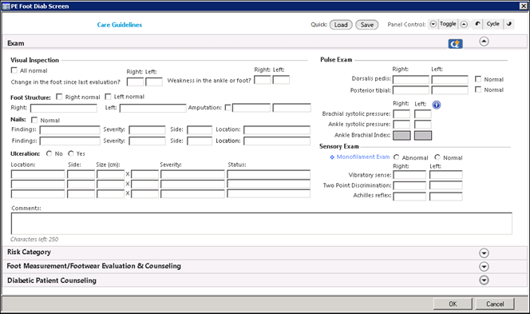Click the Foot Structure Left field
The height and width of the screenshot is (314, 530).
tap(152, 109)
